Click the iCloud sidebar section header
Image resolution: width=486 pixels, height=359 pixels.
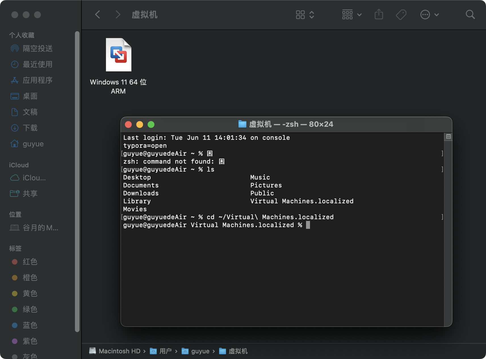pos(19,165)
